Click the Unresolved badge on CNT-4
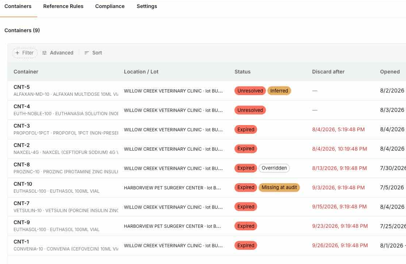Screen dimensions: 406x264 (x=250, y=110)
